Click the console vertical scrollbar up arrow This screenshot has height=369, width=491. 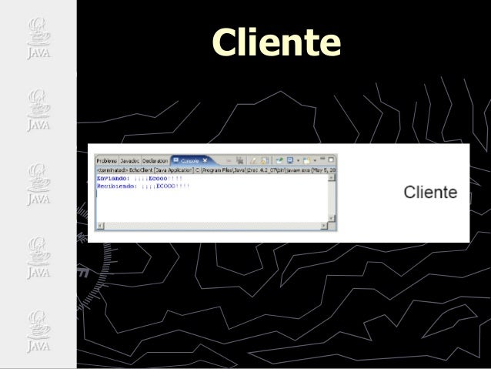tap(331, 178)
